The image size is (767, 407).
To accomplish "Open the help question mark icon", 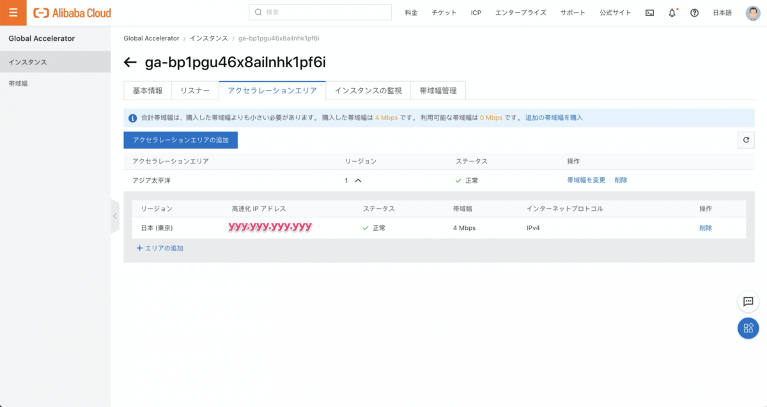I will point(694,13).
